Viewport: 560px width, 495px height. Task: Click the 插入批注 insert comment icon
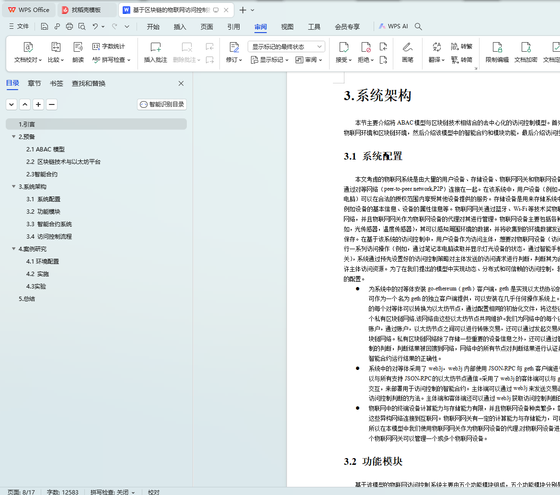[x=156, y=47]
